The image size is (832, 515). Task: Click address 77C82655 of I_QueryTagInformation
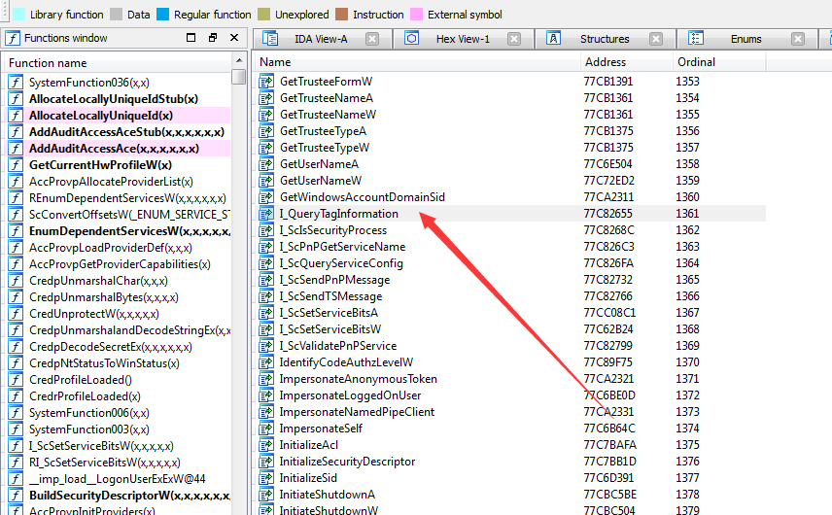(608, 214)
